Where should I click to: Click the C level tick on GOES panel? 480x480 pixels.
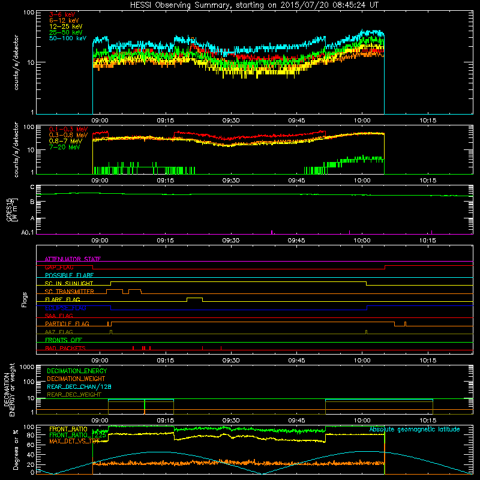(32, 187)
